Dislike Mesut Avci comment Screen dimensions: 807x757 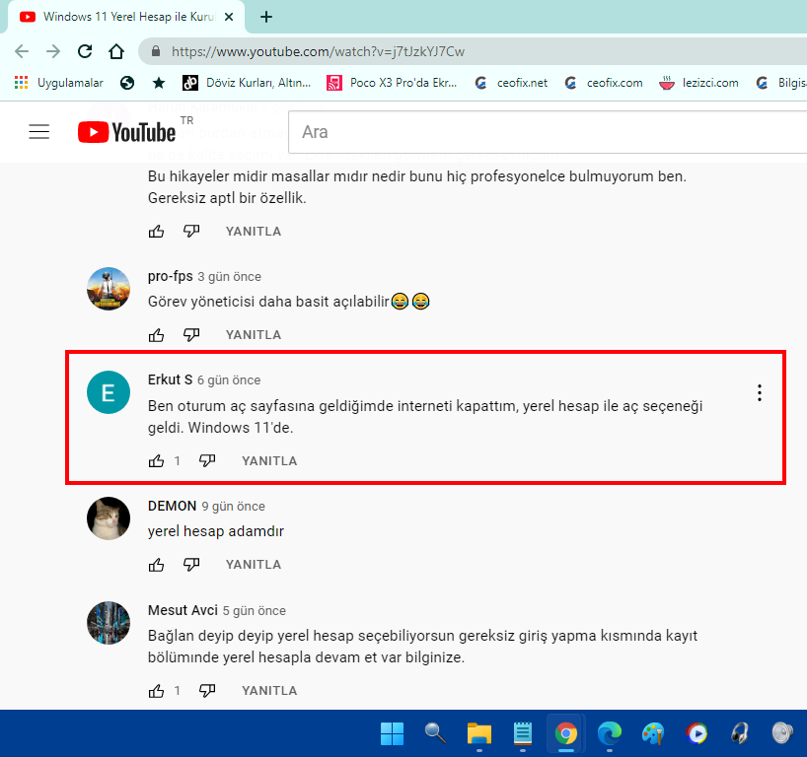coord(207,691)
